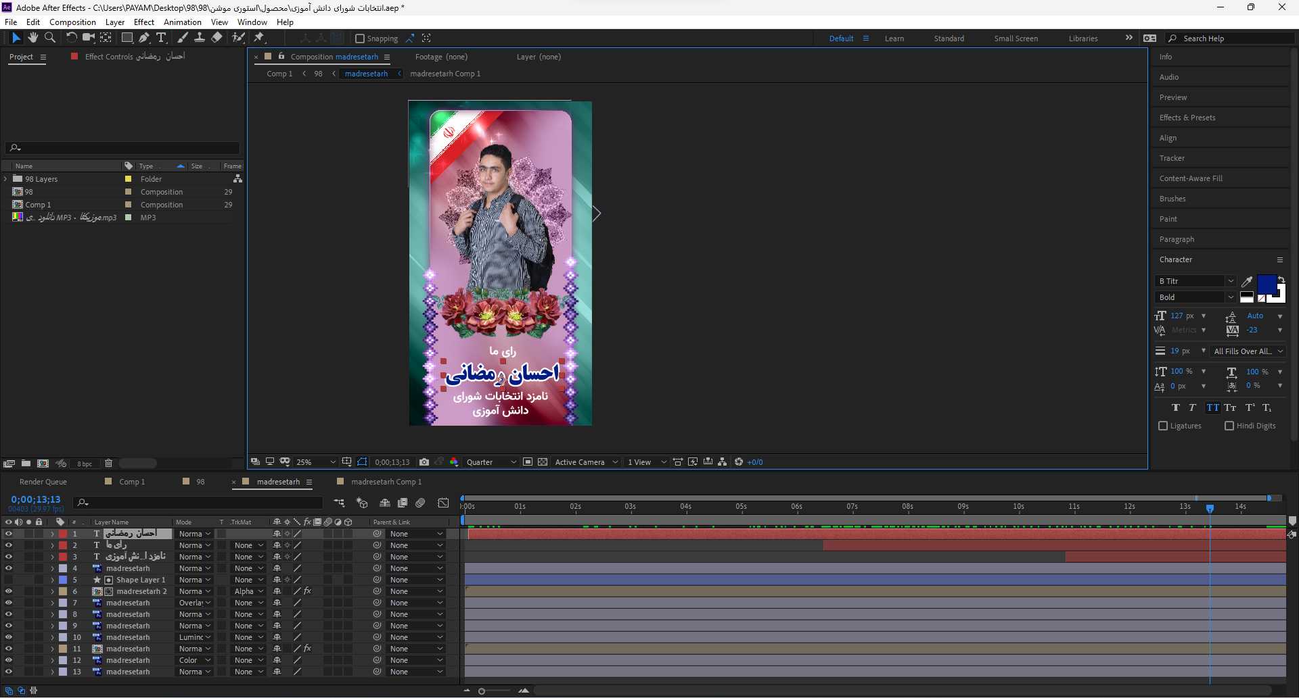Select the Puppet Pin tool
The width and height of the screenshot is (1299, 698).
259,38
